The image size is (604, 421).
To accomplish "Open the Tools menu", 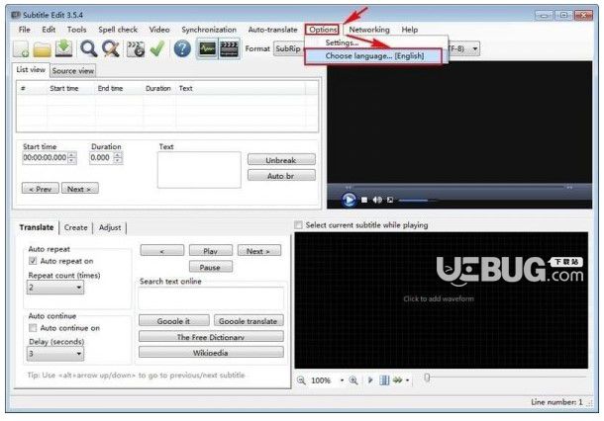I will pos(76,30).
